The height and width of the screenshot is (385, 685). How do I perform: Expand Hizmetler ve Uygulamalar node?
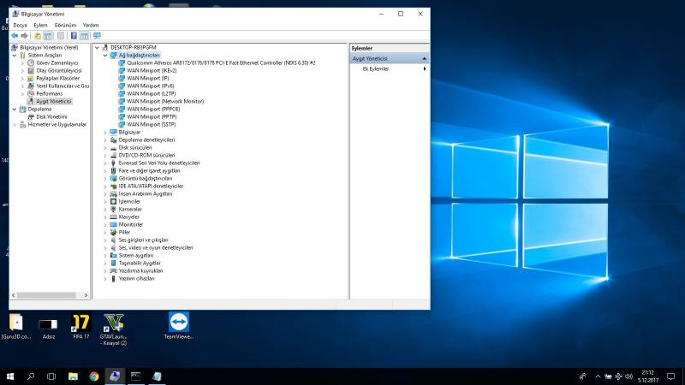coord(15,124)
